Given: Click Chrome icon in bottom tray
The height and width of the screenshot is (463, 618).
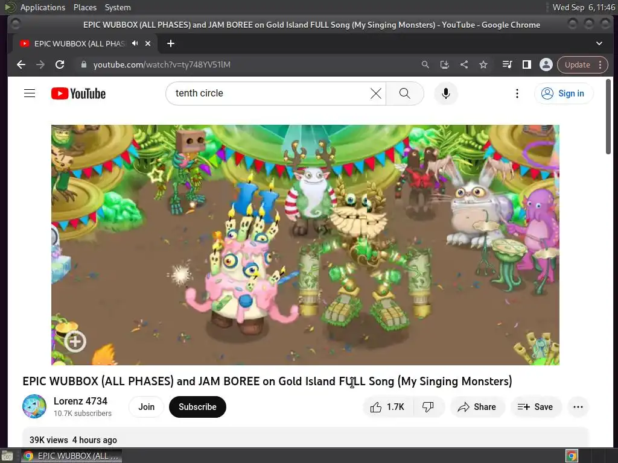Looking at the screenshot, I should 572,456.
